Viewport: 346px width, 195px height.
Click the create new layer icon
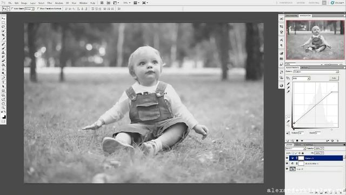tap(336, 193)
